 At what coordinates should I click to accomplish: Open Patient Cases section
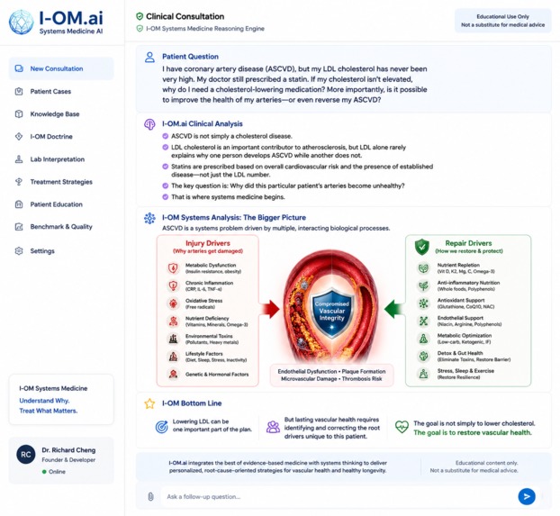[x=50, y=92]
